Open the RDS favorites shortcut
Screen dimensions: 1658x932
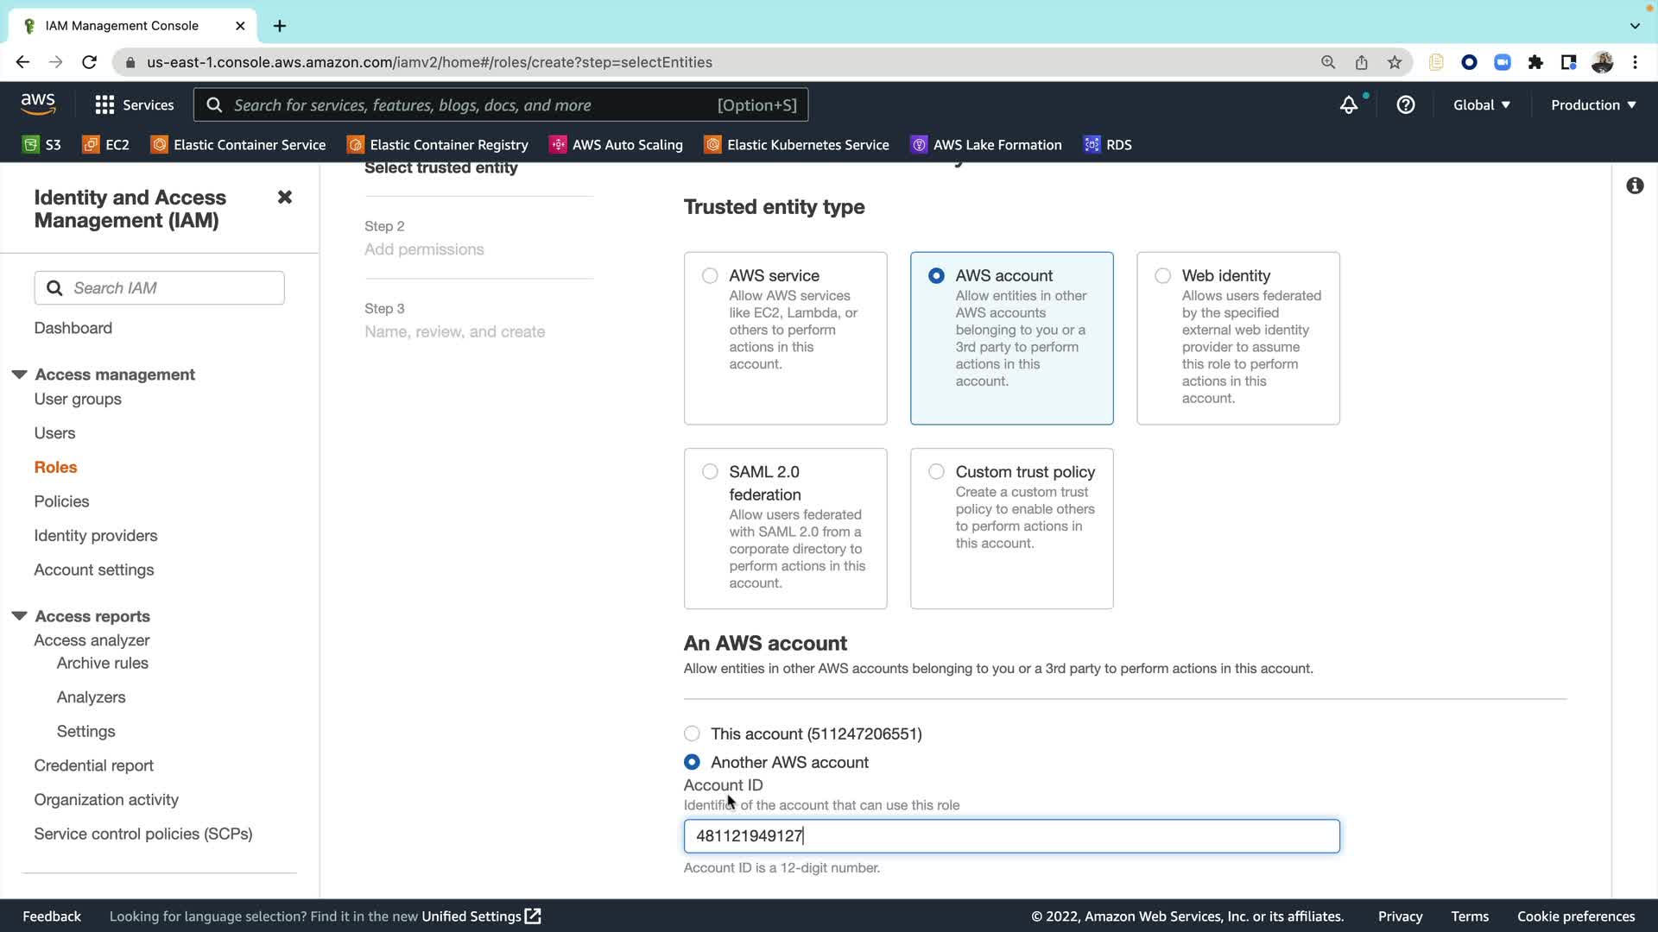click(1108, 145)
